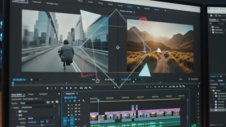
Task: Select the first tab of the lower-left panel
Action: click(17, 95)
